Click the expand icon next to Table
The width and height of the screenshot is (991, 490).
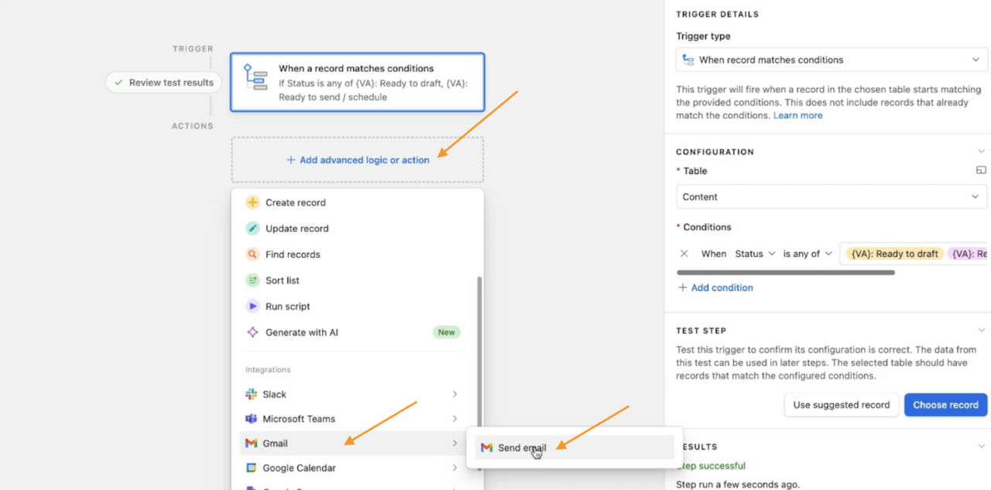(x=981, y=169)
